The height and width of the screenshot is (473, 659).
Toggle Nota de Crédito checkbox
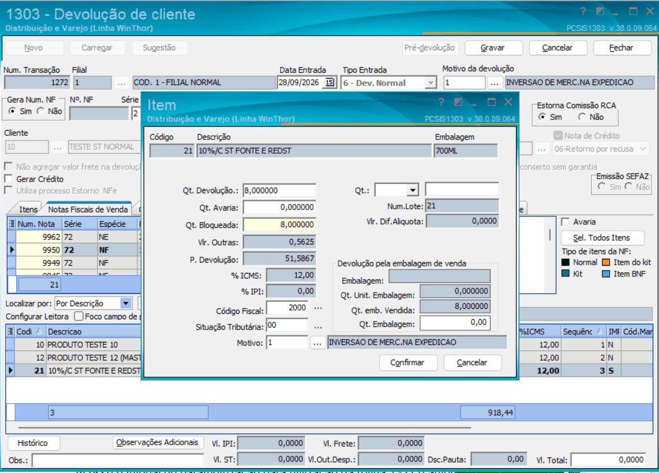point(558,136)
